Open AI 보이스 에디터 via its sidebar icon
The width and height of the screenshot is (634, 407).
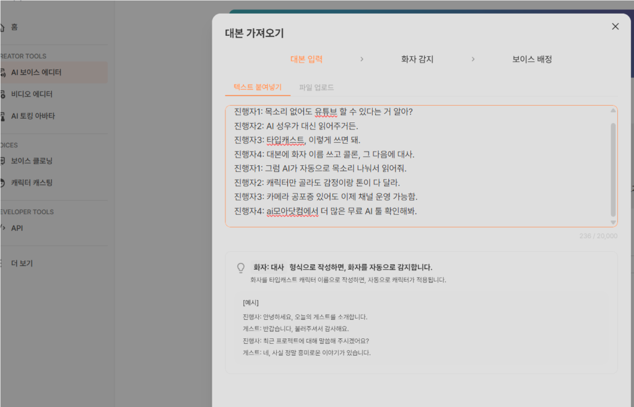[x=2, y=72]
